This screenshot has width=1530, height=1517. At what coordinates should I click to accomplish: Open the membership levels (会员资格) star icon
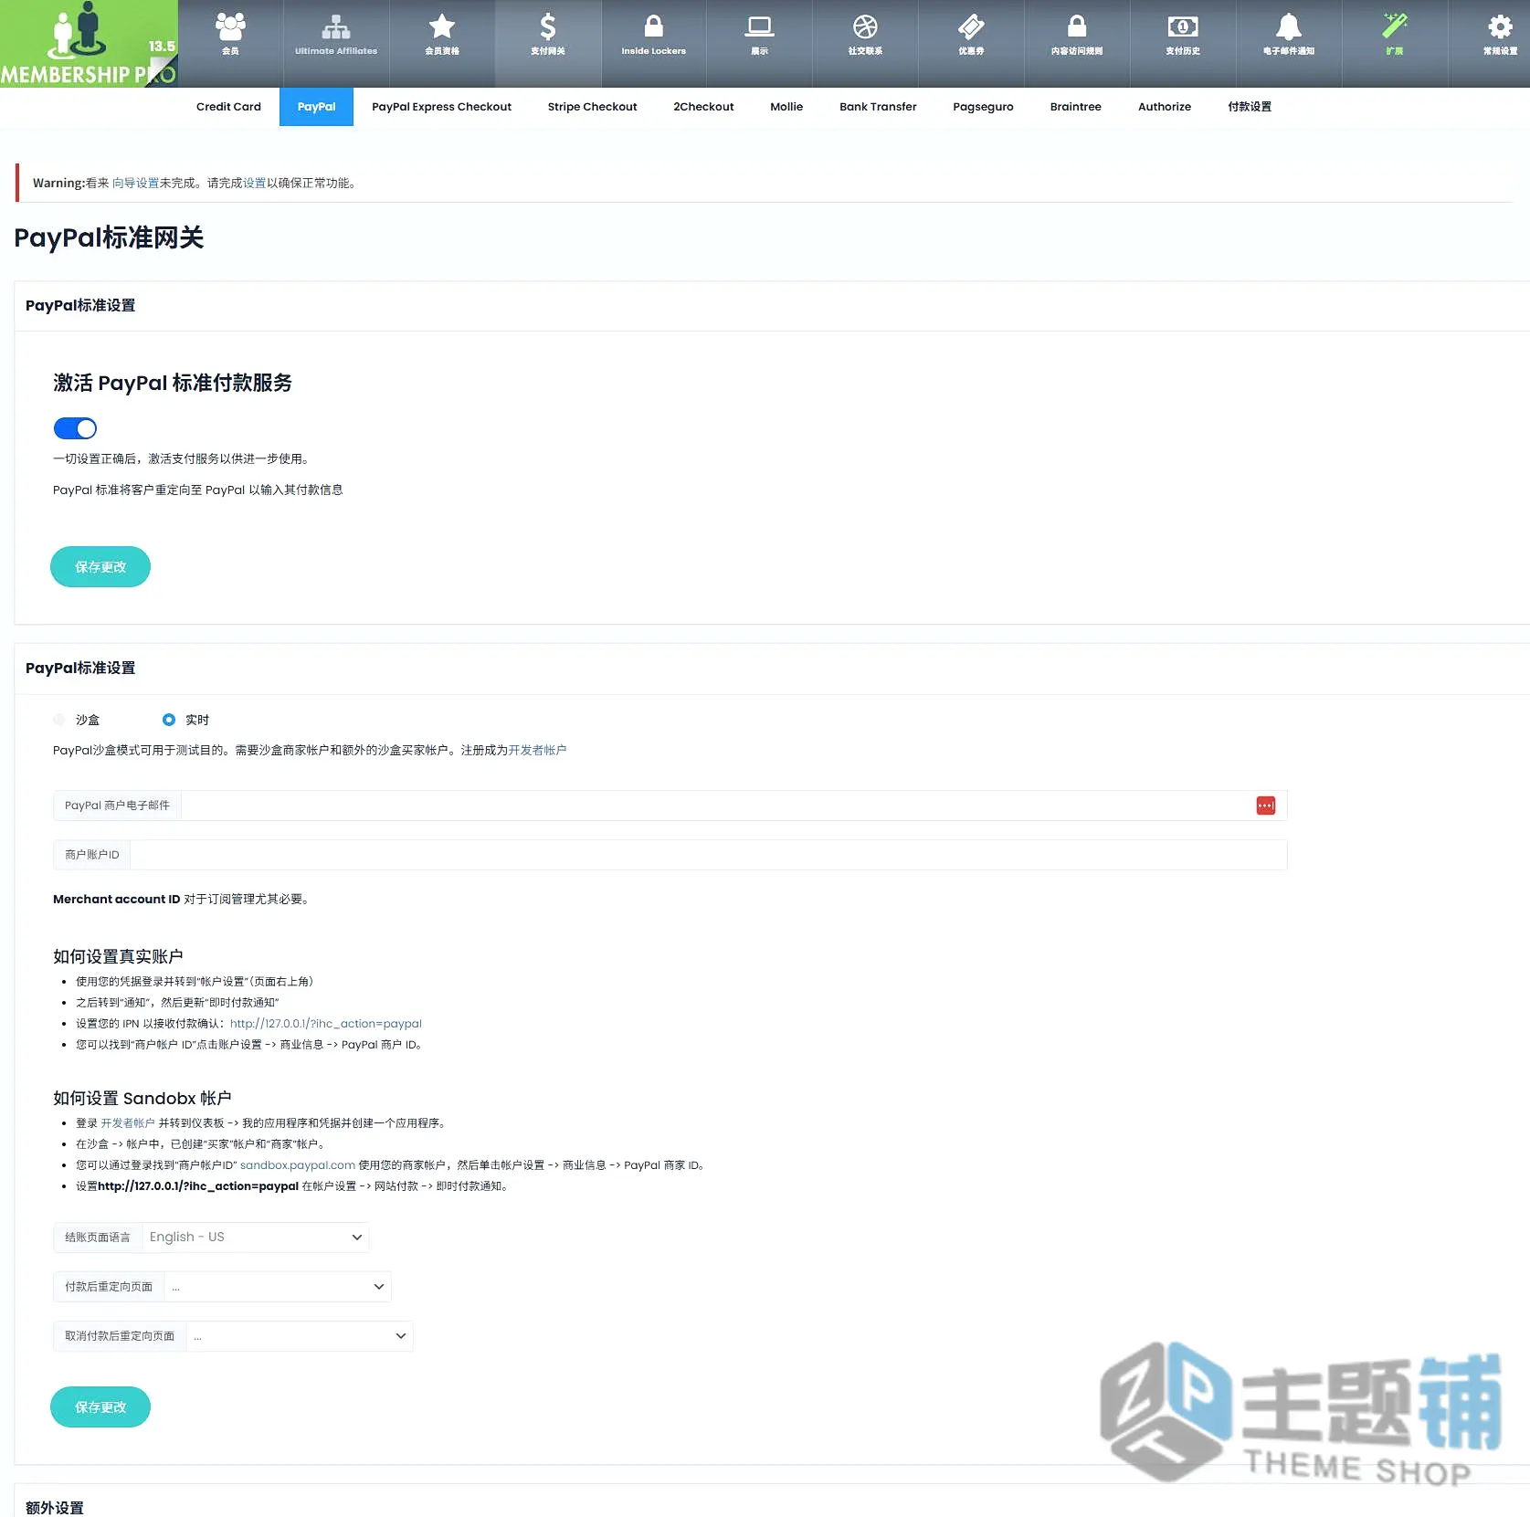click(442, 35)
